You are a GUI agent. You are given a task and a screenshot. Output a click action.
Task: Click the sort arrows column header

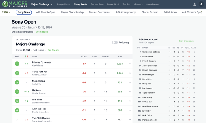click(x=26, y=56)
